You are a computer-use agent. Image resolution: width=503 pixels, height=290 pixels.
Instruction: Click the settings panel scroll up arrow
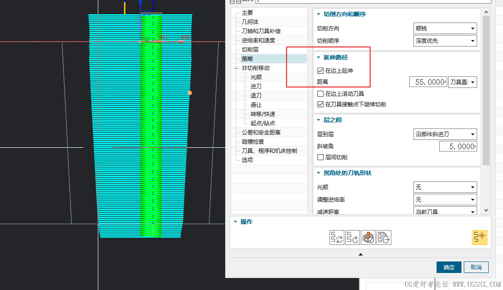coord(486,12)
